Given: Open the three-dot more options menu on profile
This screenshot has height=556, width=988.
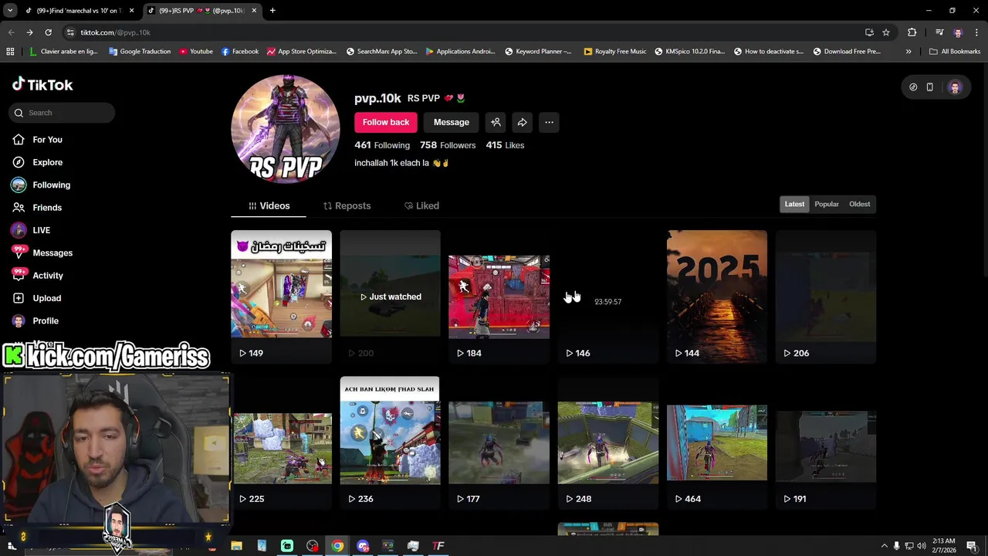Looking at the screenshot, I should [549, 122].
